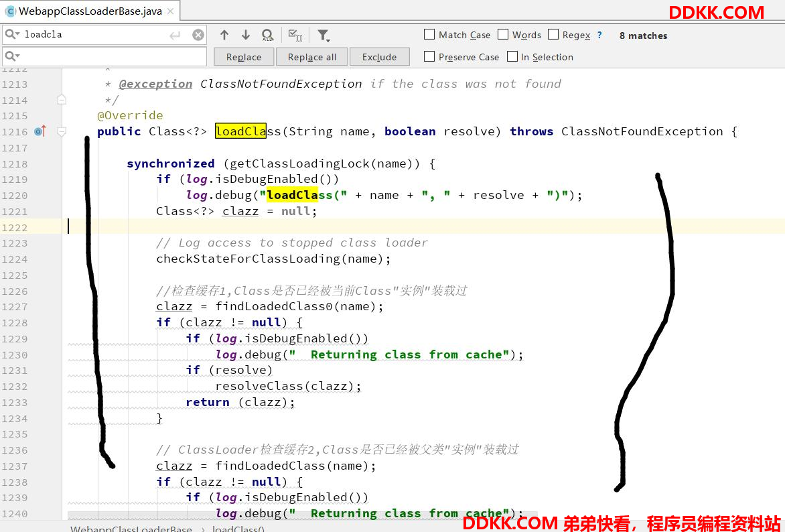Open regex help question mark
The width and height of the screenshot is (785, 532).
pyautogui.click(x=599, y=35)
